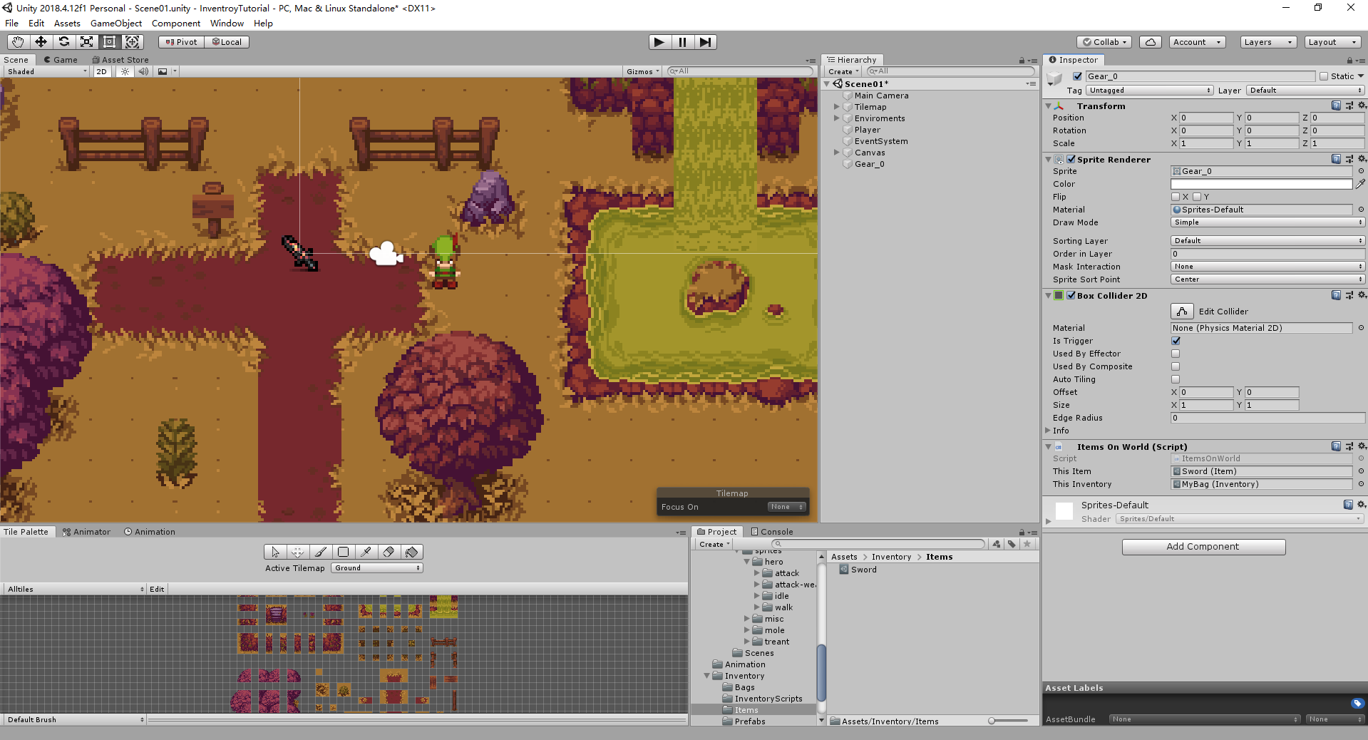The image size is (1368, 740).
Task: Select the Brush tool in Tile Palette
Action: pos(320,552)
